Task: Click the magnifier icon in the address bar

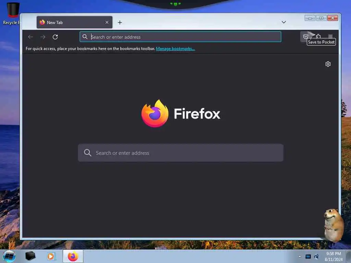Action: click(x=85, y=37)
